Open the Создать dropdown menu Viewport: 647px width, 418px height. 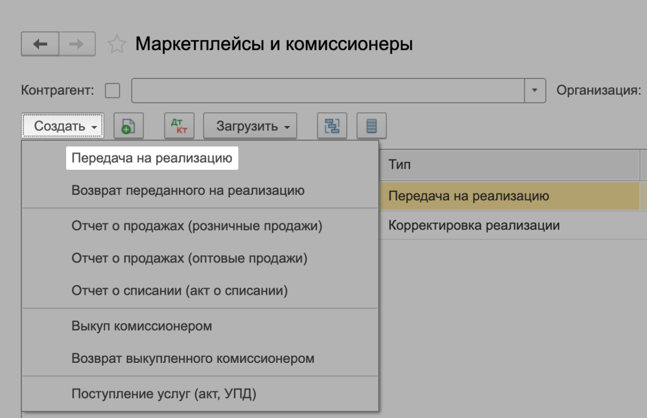point(62,125)
